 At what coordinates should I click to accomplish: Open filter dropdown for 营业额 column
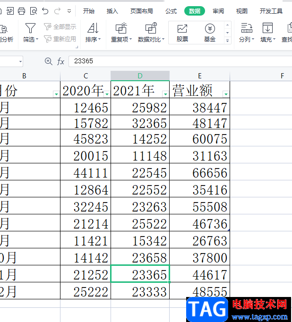[x=226, y=94]
